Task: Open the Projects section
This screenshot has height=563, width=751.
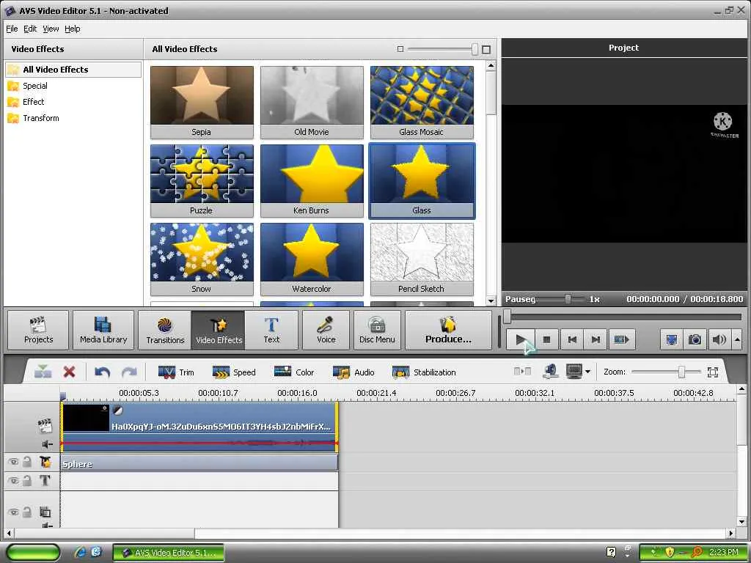Action: coord(38,331)
